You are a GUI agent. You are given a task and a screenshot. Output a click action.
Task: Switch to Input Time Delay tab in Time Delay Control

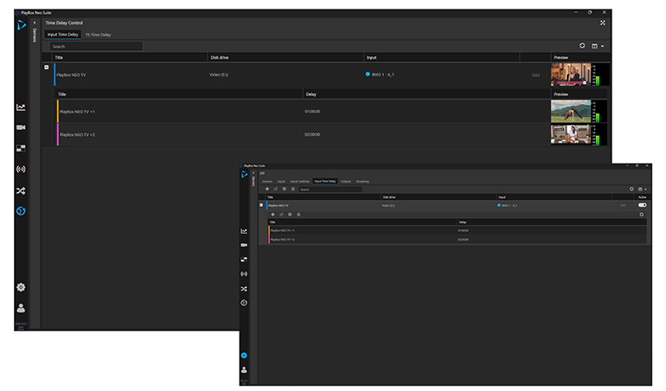click(63, 35)
